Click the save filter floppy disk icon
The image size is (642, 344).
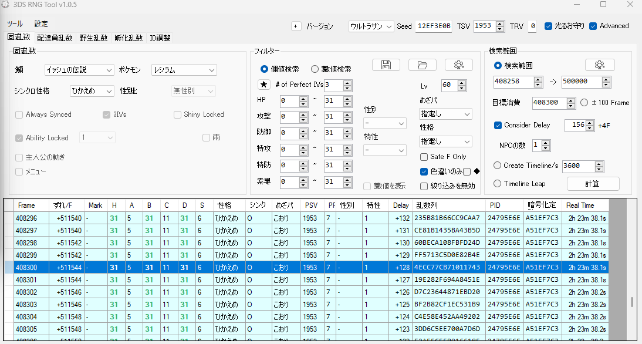pyautogui.click(x=386, y=65)
